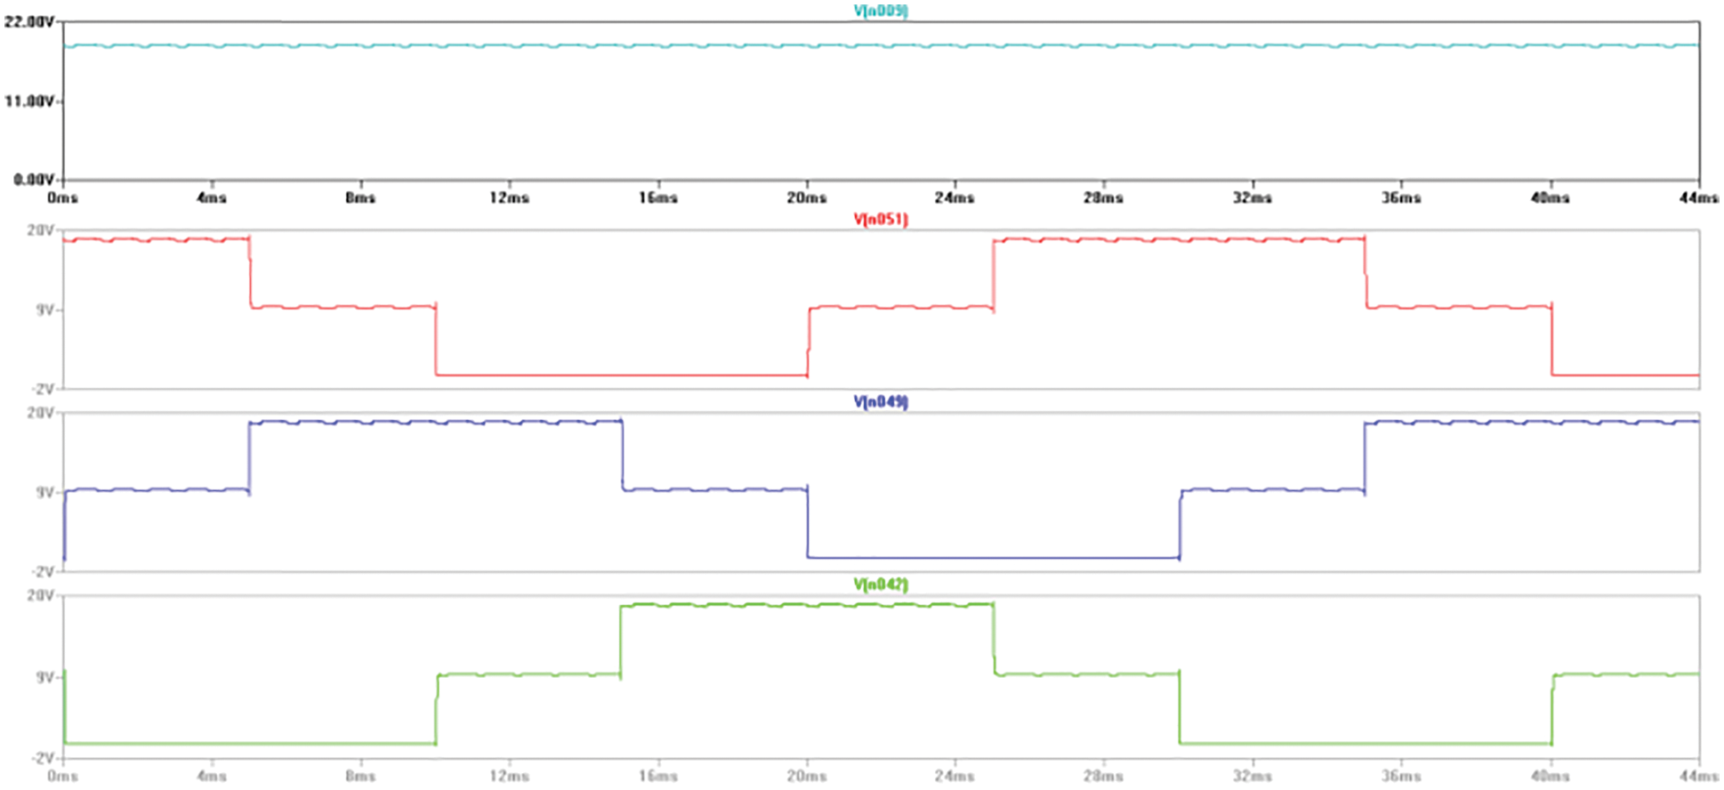Click the 28ms tick on bottom time axis

(1103, 776)
